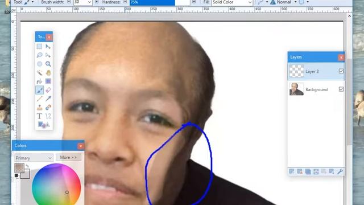Select the Magic Wand tool
Viewport: 364px width, 205px height.
click(39, 73)
